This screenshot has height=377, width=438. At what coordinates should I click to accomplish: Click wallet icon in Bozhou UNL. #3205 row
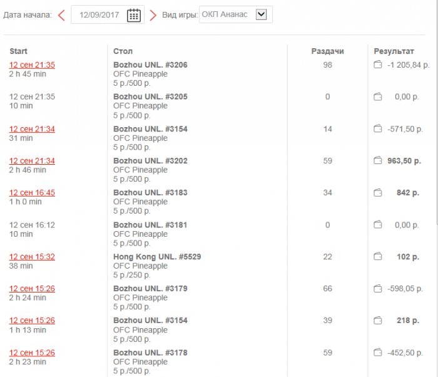tap(378, 97)
